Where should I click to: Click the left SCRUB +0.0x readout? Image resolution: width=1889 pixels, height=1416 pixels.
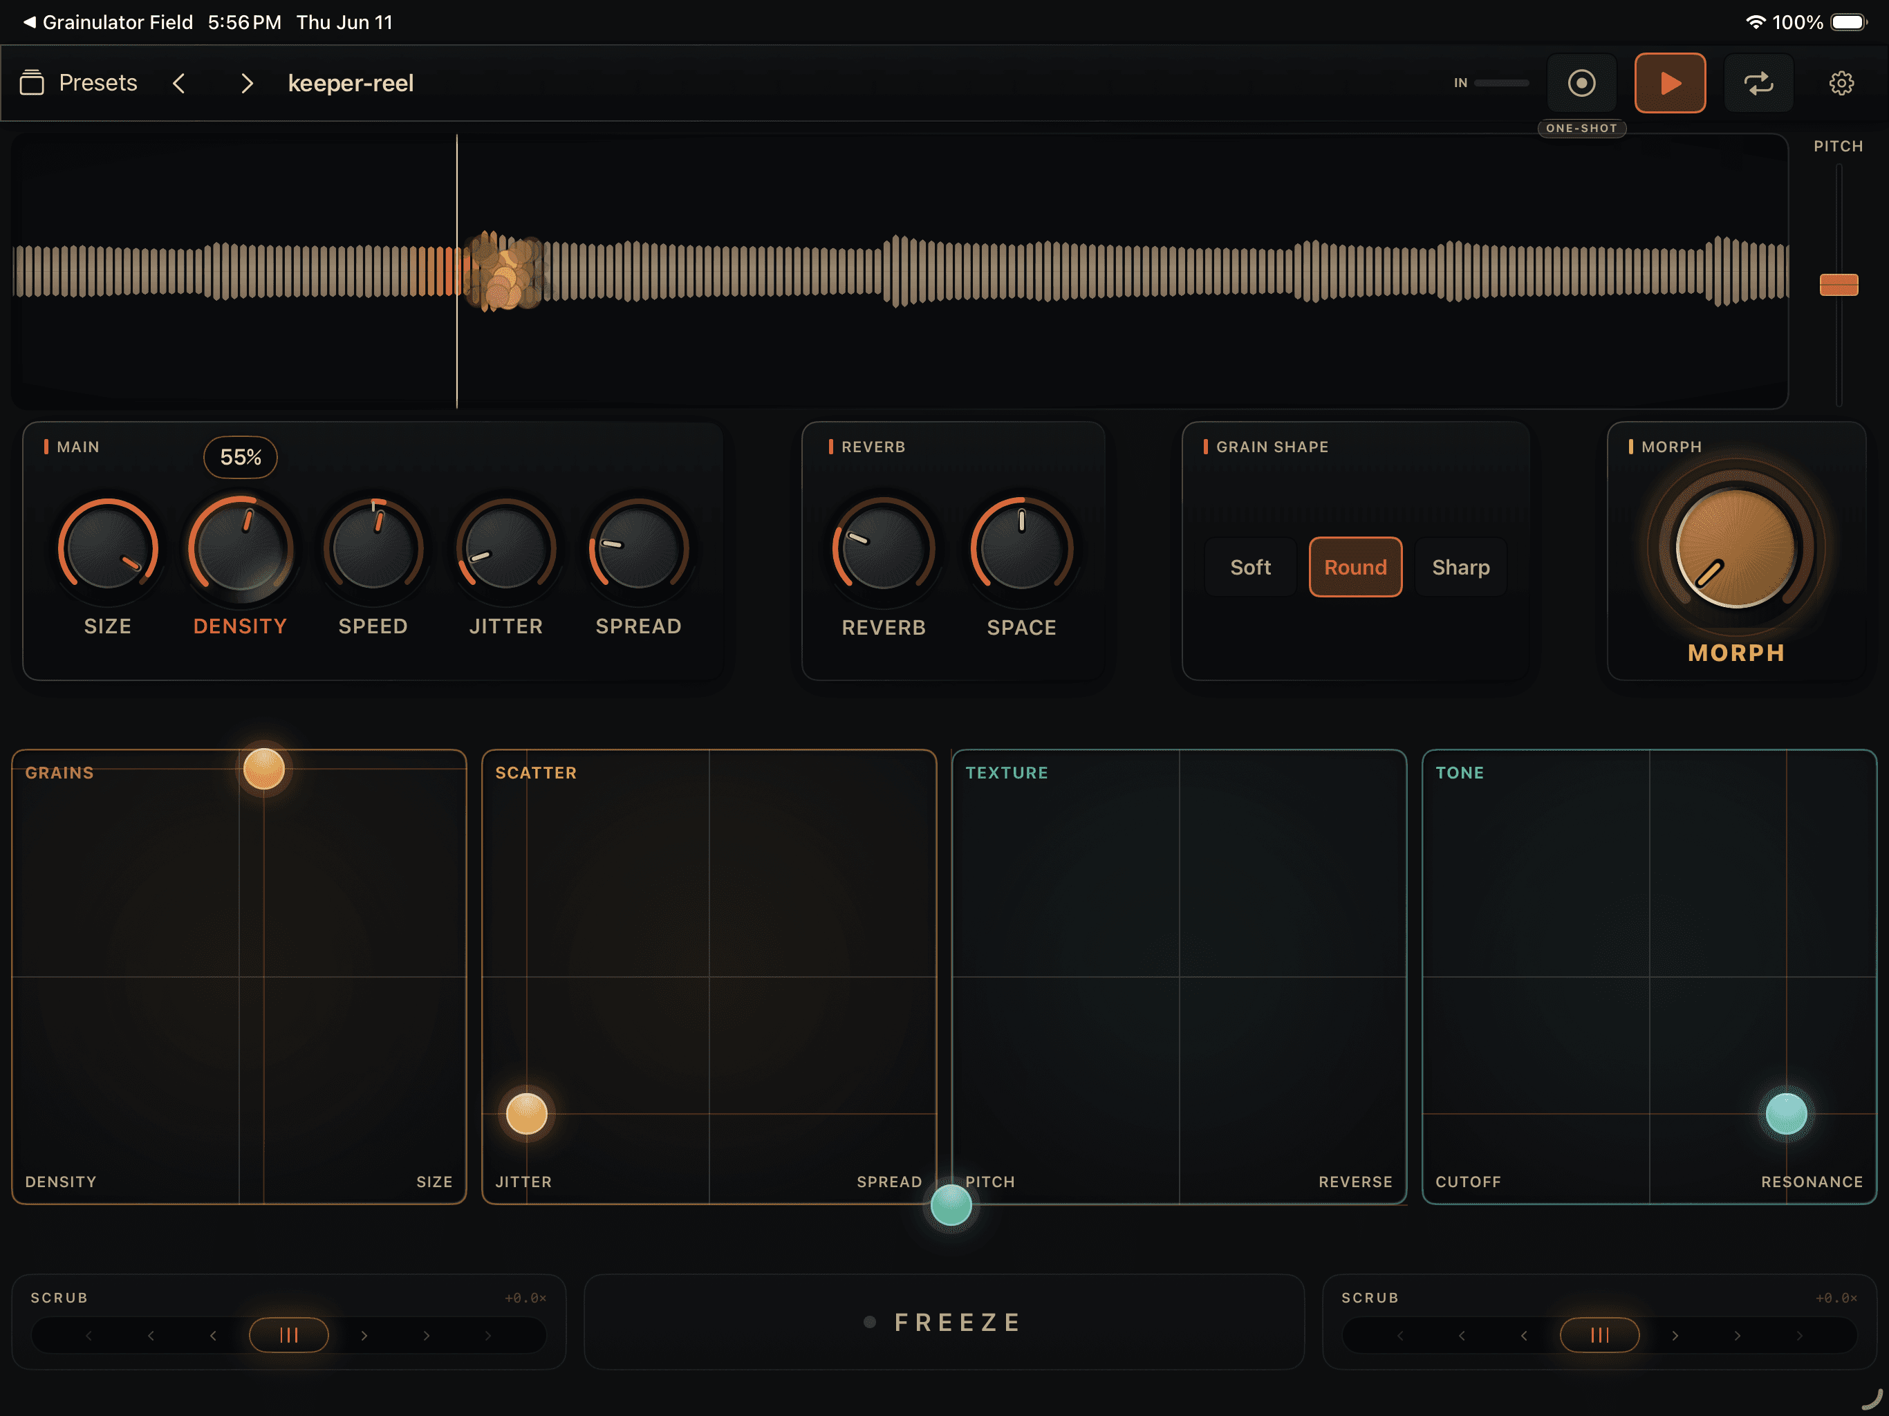pyautogui.click(x=525, y=1298)
